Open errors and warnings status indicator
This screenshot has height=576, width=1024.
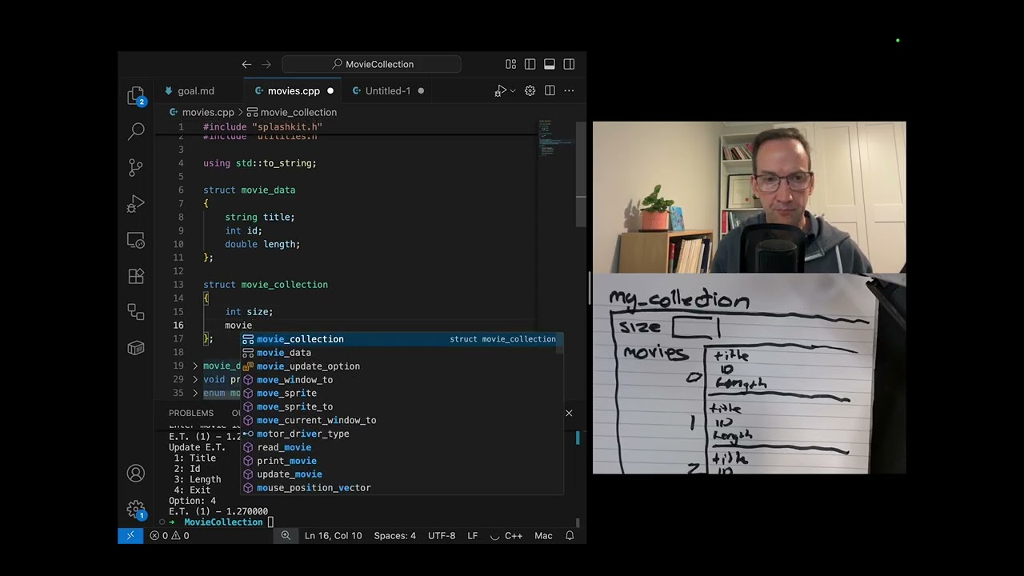point(170,535)
